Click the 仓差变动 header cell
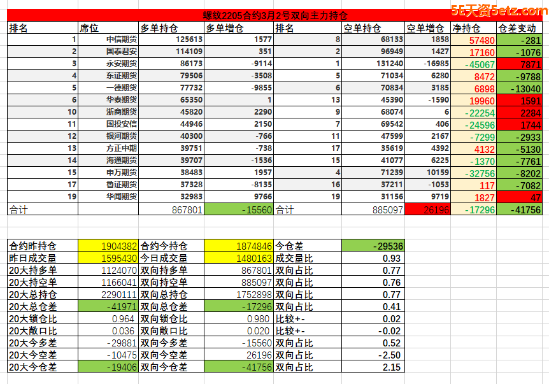Viewport: 549px width, 384px height. point(518,28)
